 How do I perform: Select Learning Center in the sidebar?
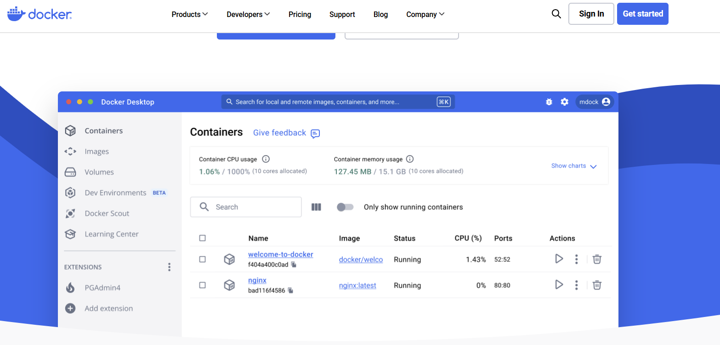(x=112, y=234)
